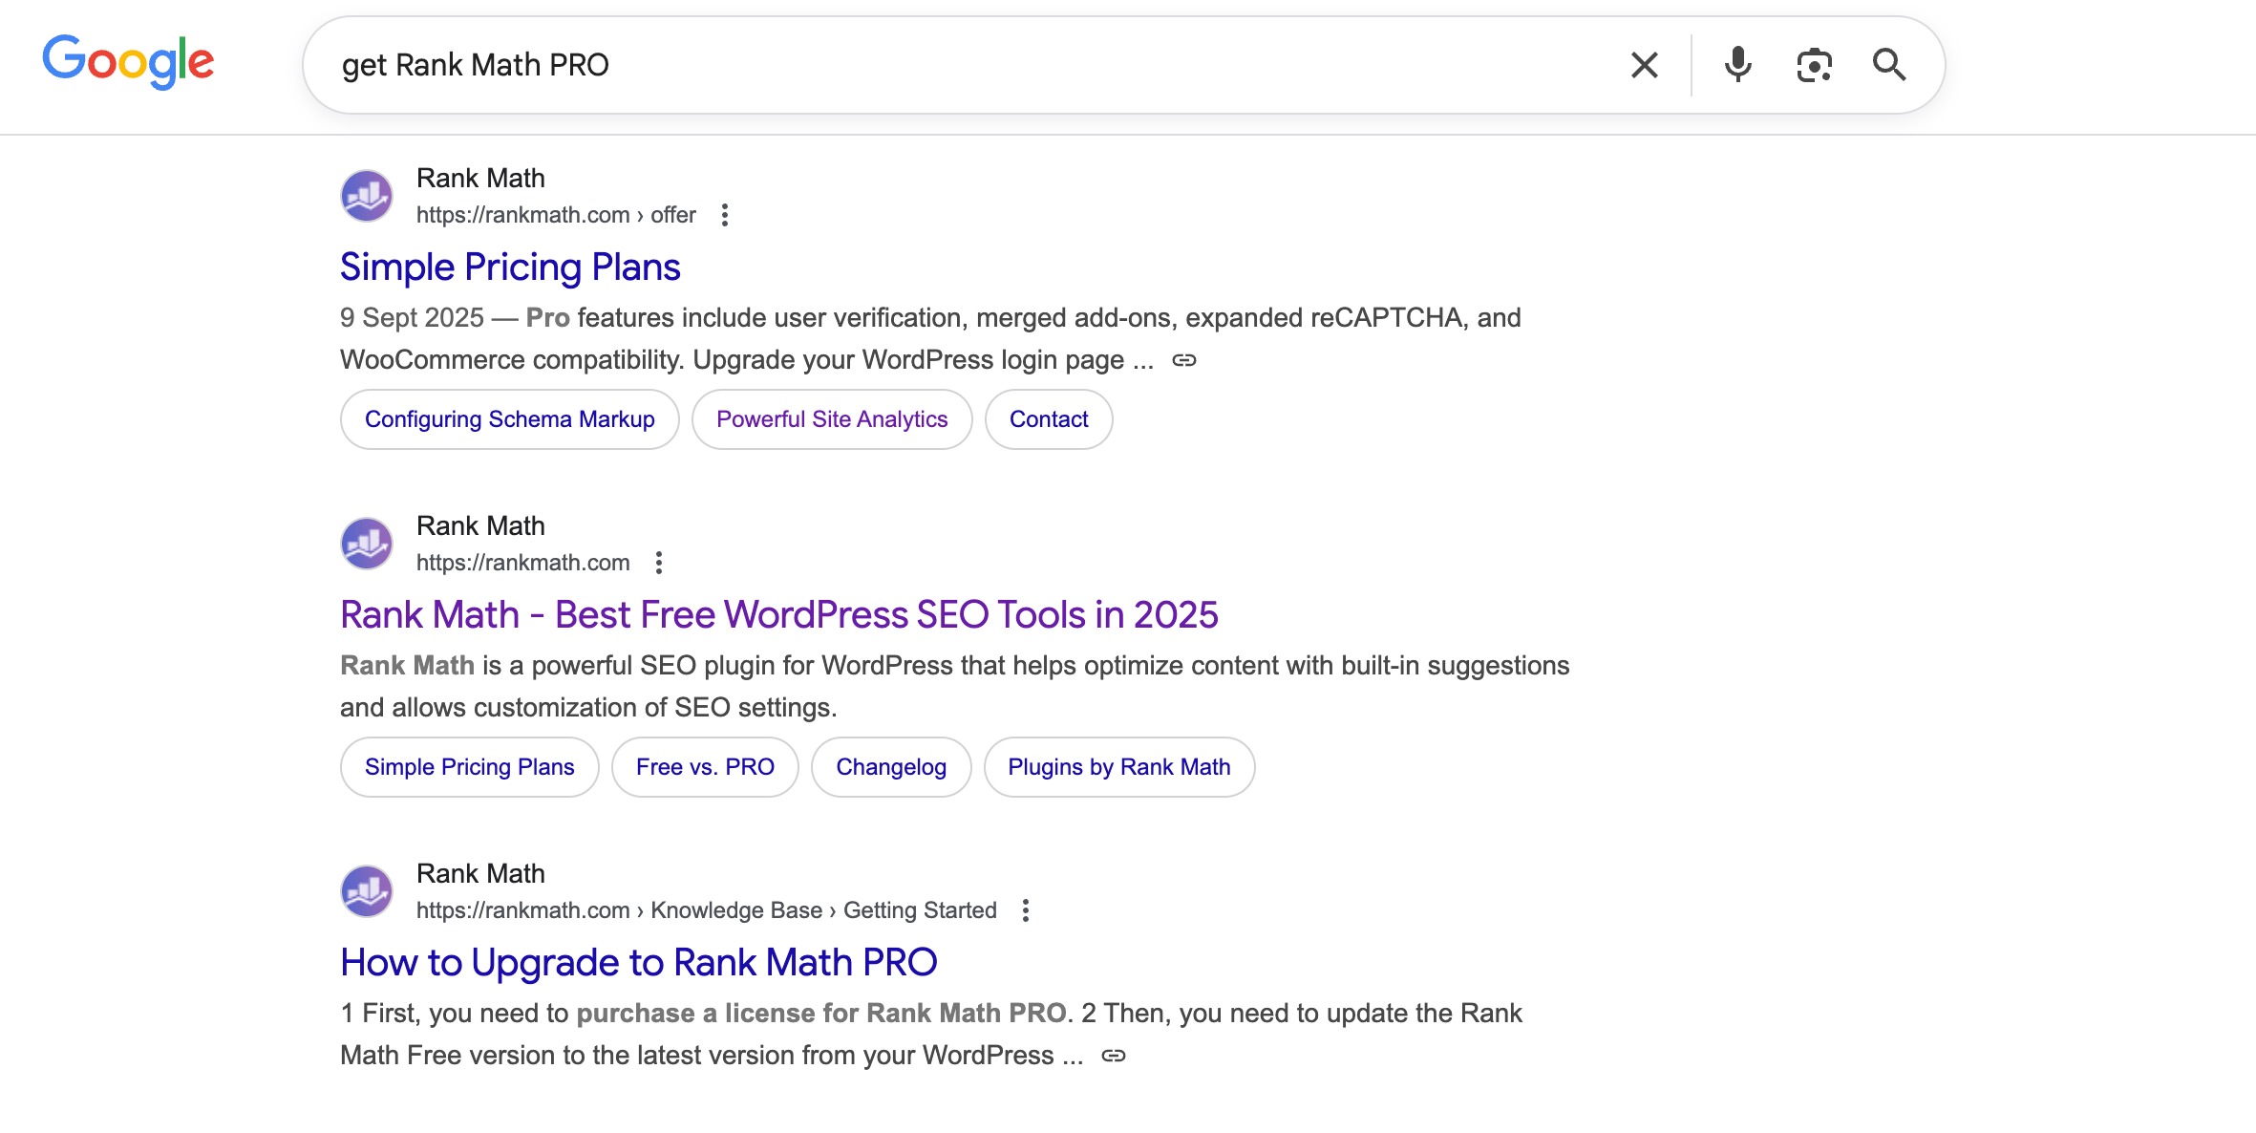This screenshot has height=1133, width=2256.
Task: Open the Changelog sitelink chip
Action: tap(890, 767)
